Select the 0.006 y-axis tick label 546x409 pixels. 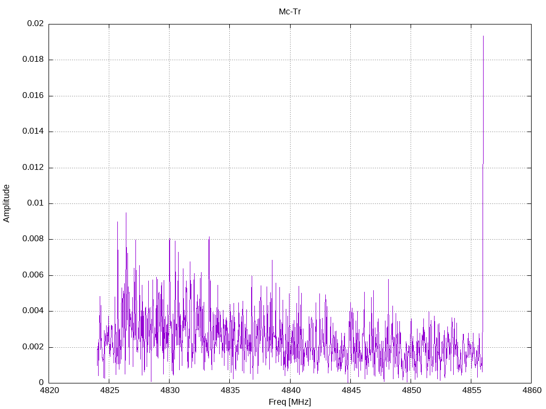tap(33, 275)
